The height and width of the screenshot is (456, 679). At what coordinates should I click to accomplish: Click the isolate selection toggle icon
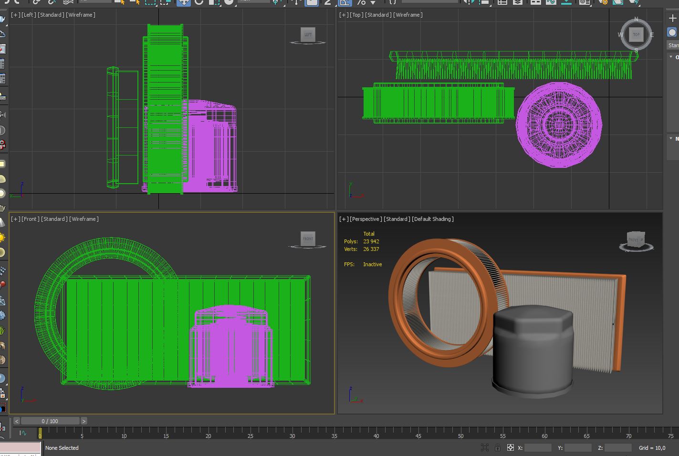pyautogui.click(x=485, y=447)
